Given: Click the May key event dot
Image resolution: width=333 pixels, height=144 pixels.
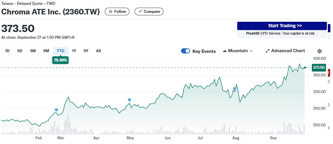Looking at the screenshot, I should (129, 100).
